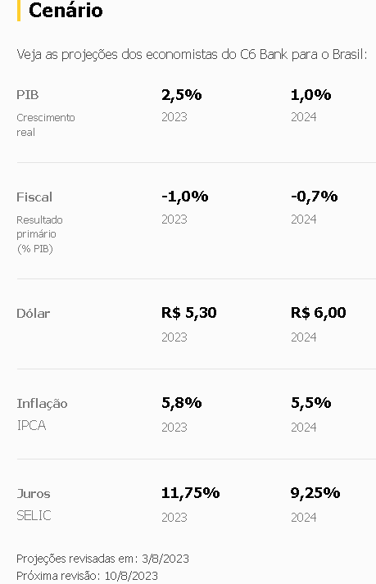
Task: Click the -1,0% fiscal 2023 value
Action: pyautogui.click(x=185, y=197)
